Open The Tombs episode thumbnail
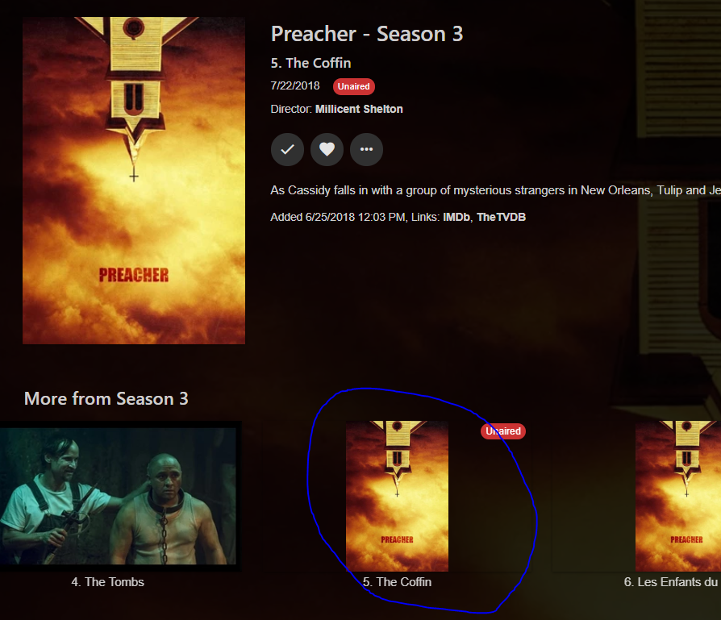The height and width of the screenshot is (620, 721). point(118,497)
